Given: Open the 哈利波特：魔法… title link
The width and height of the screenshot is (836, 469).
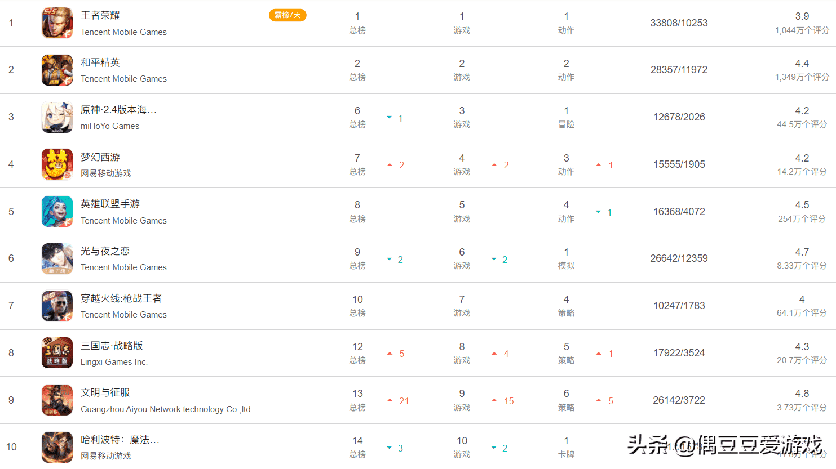Looking at the screenshot, I should click(x=120, y=440).
